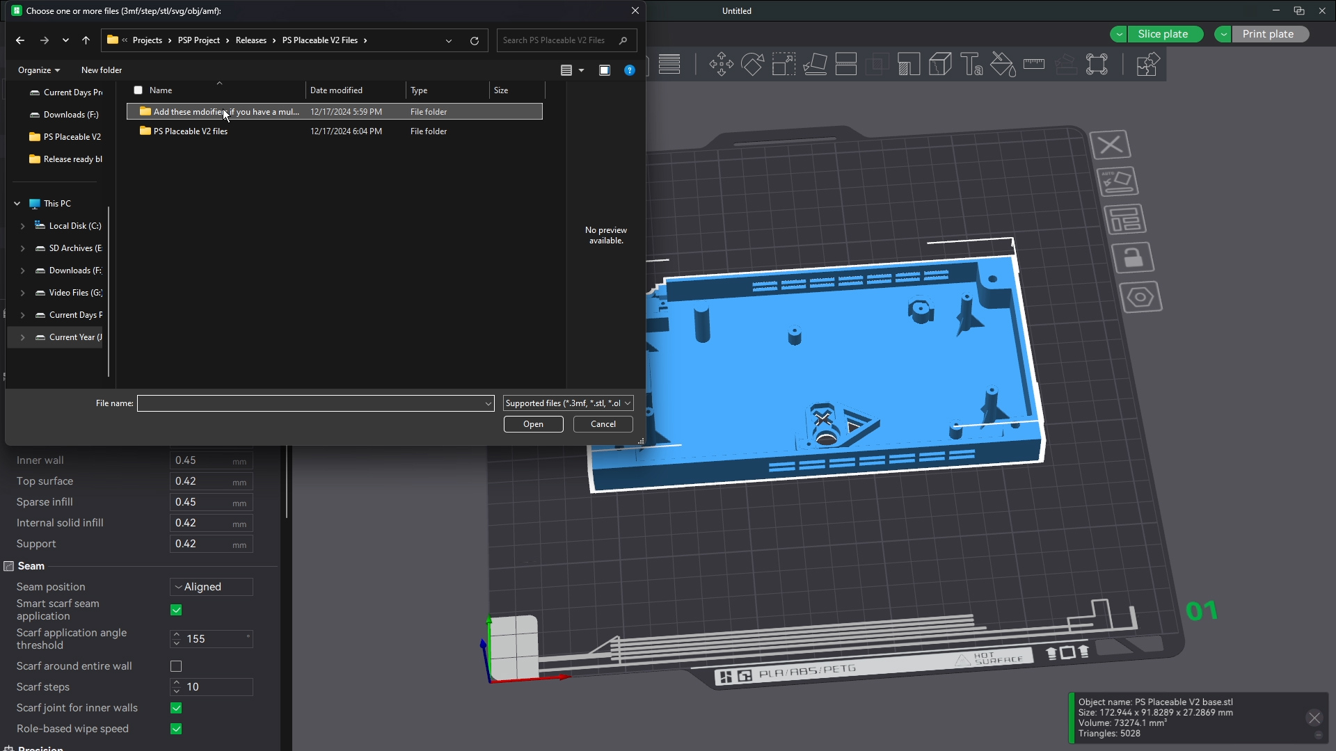Click the Date modified column header

[x=336, y=90]
